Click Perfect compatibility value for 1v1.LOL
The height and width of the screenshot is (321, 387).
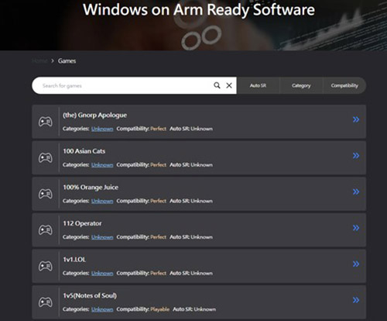pyautogui.click(x=159, y=273)
